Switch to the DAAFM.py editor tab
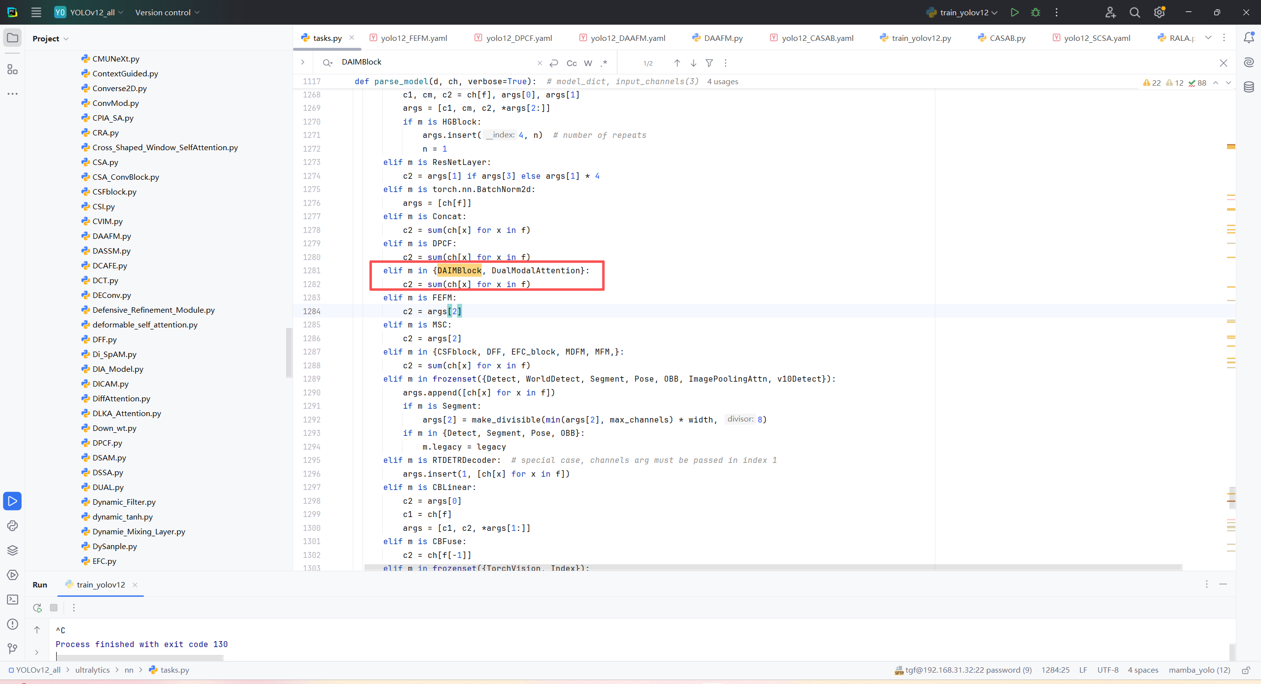1261x684 pixels. (x=723, y=38)
